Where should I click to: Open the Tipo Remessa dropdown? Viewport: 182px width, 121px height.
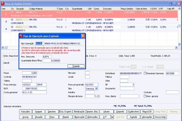pos(97,88)
